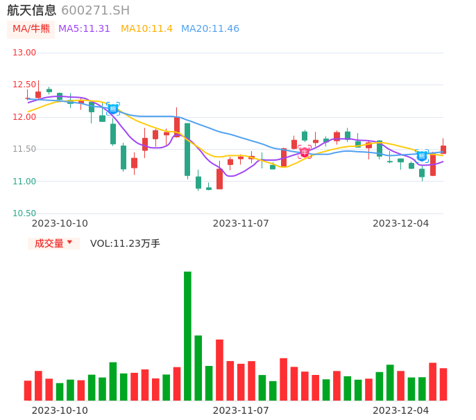Viewport: 476px width, 420px height.
Task: Click the last red candlestick on the right
Action: tap(443, 149)
